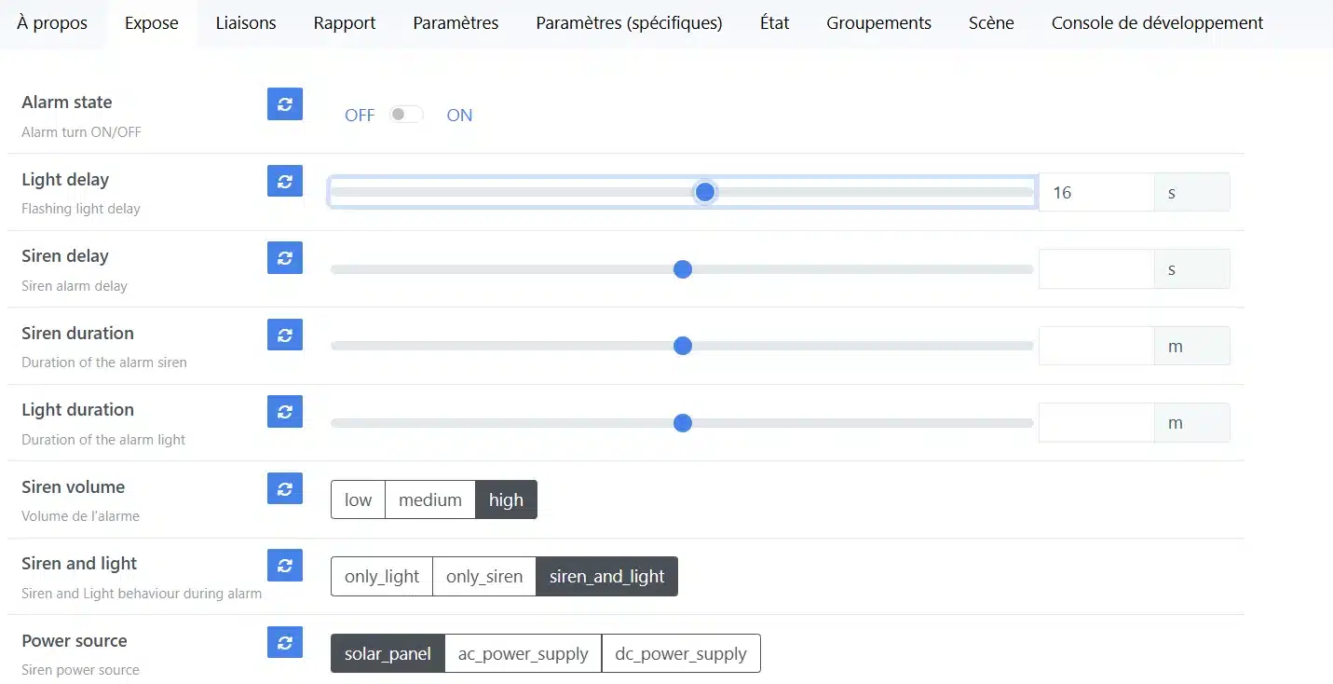Choose only_siren alarm behaviour

click(483, 576)
